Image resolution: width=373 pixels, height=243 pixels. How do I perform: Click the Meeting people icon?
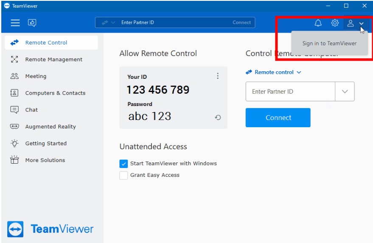pyautogui.click(x=14, y=76)
